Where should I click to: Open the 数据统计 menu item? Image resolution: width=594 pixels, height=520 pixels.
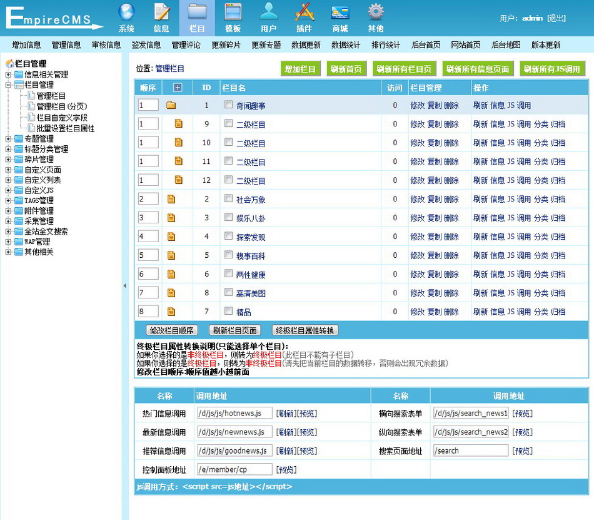346,45
